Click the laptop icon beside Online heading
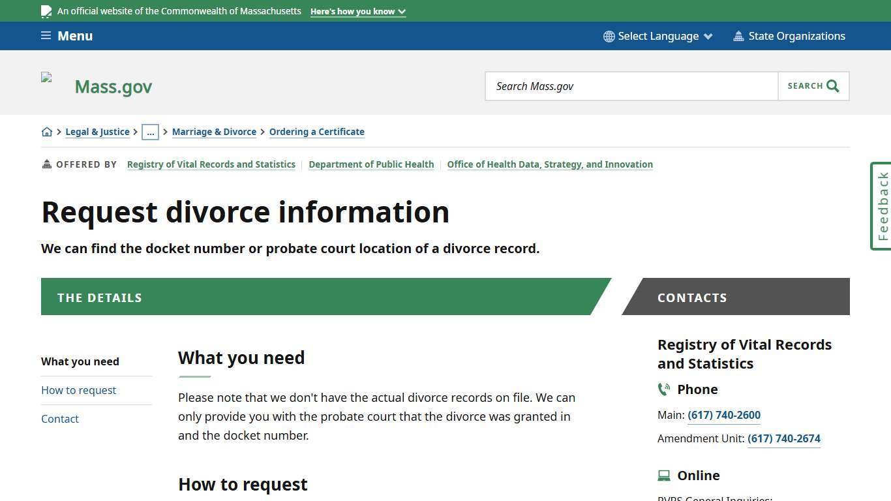The height and width of the screenshot is (501, 891). (664, 475)
